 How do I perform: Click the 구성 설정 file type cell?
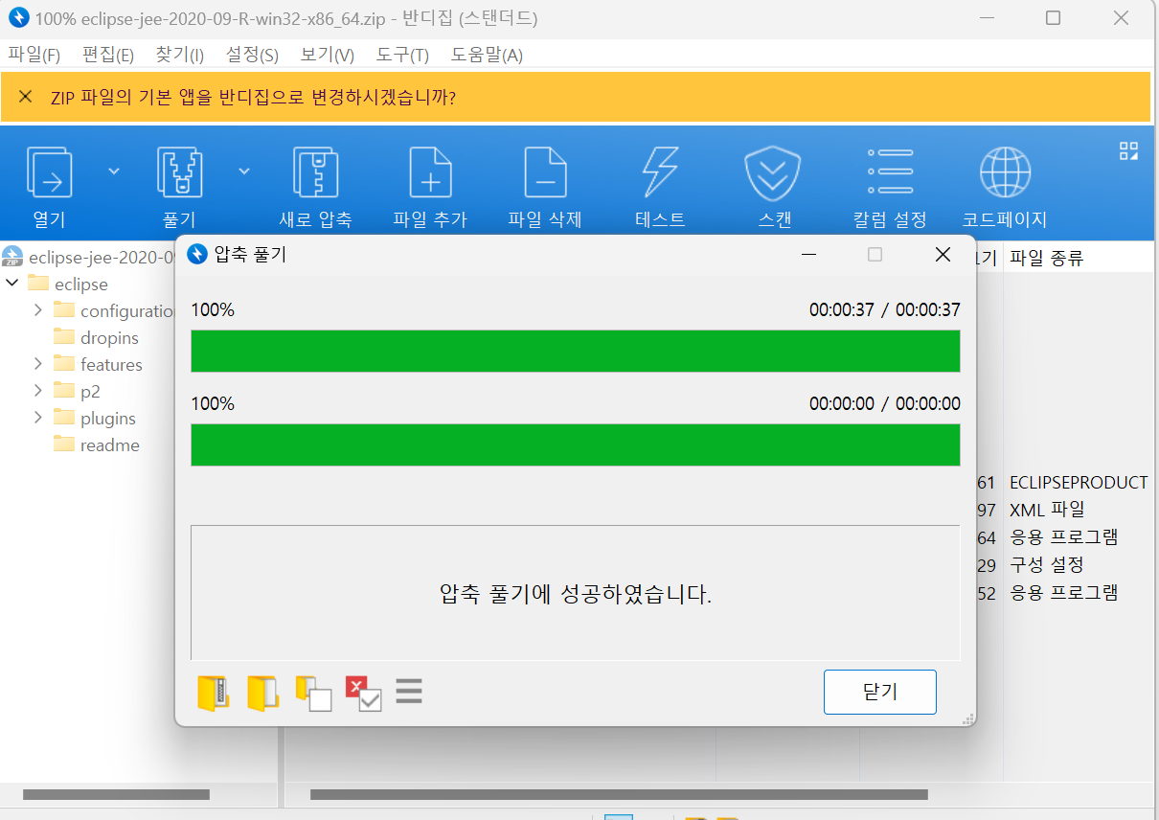coord(1046,565)
